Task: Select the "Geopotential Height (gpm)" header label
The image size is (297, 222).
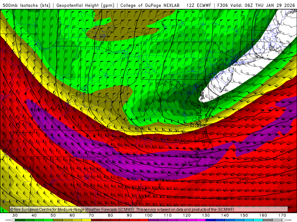Action: [86, 5]
